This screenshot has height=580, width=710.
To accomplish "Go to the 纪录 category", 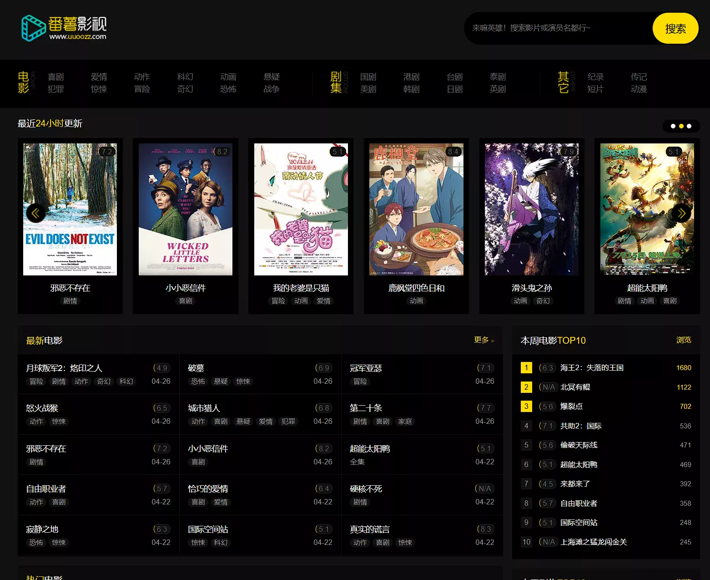I will pos(595,77).
